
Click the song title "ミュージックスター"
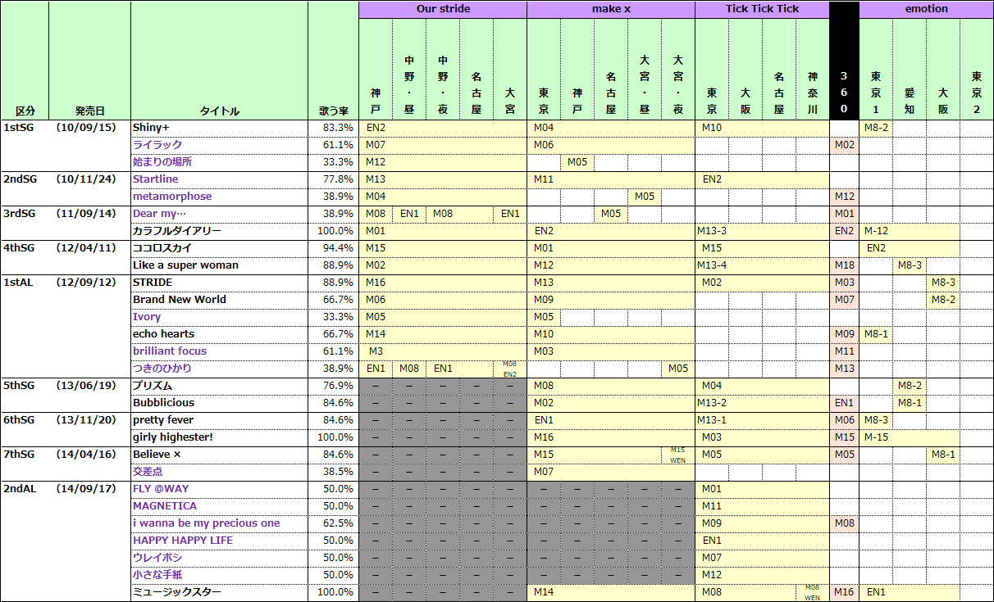click(177, 592)
